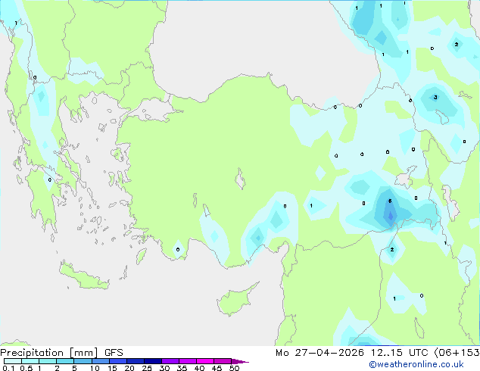480x371 pixels.
Task: Click the lightest 0.1–0.5 mm legend swatch
Action: click(13, 361)
